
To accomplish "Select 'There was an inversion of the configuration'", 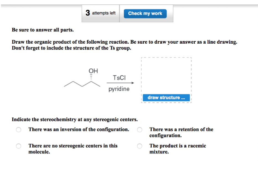I will [x=18, y=129].
